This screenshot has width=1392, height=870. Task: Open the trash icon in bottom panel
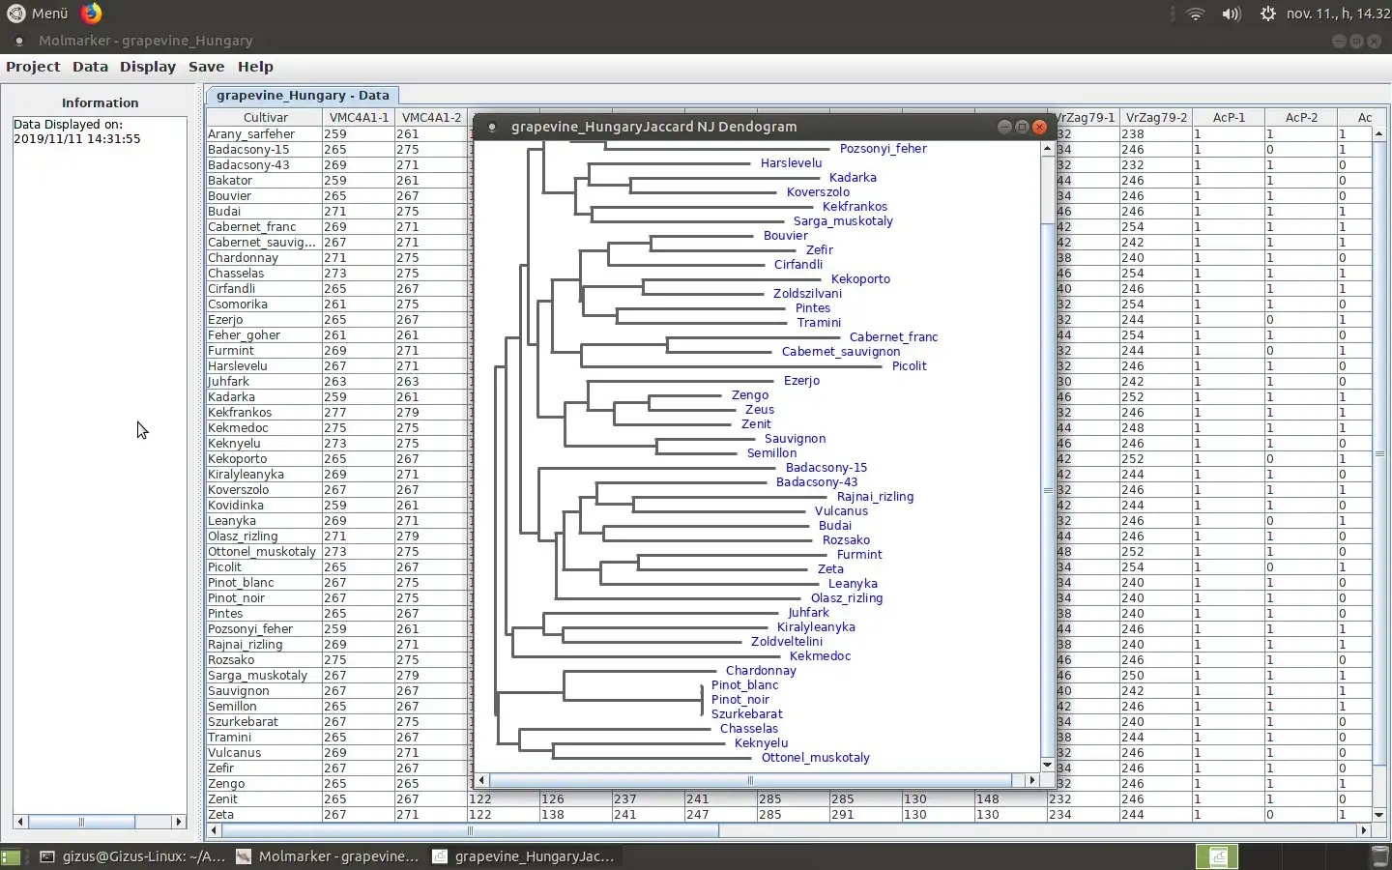pos(1380,856)
